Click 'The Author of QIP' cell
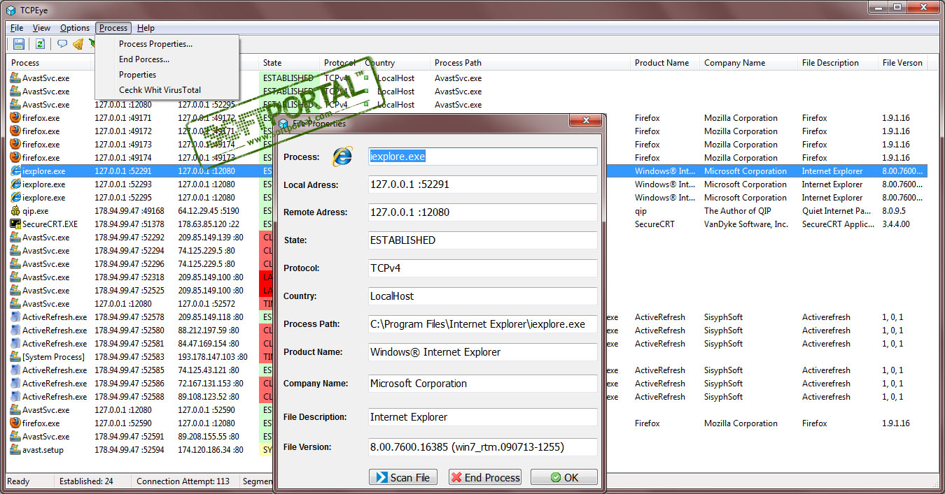 coord(738,211)
